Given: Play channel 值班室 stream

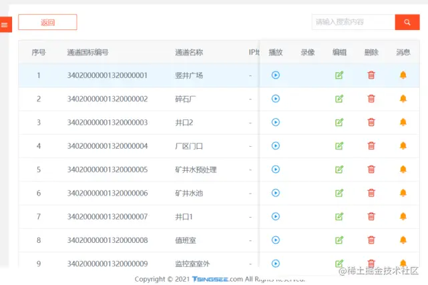Looking at the screenshot, I should (x=276, y=240).
